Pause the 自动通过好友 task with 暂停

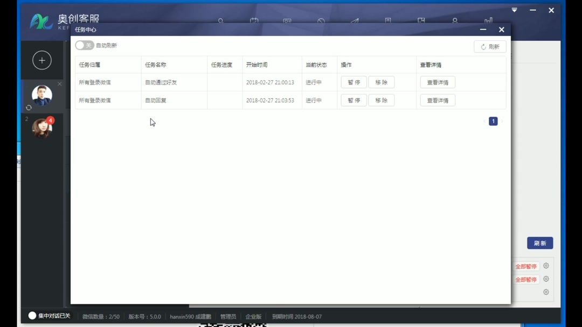354,82
